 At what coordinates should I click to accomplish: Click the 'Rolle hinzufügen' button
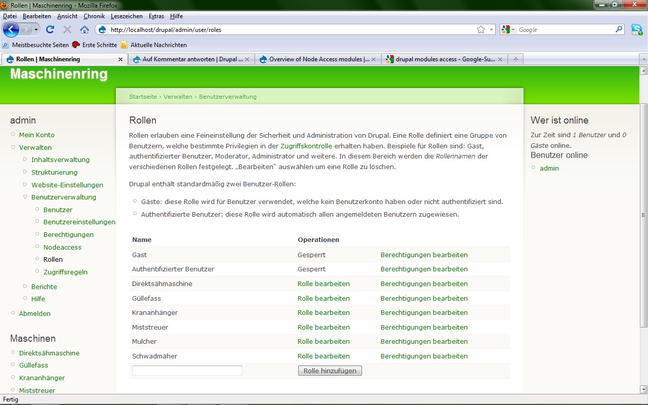(x=330, y=371)
